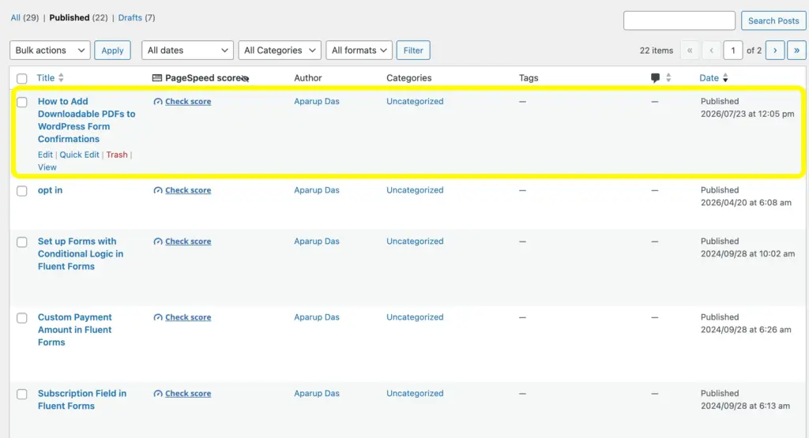Screen dimensions: 809x438
Task: Check the Subscription Field post checkbox
Action: coord(21,395)
